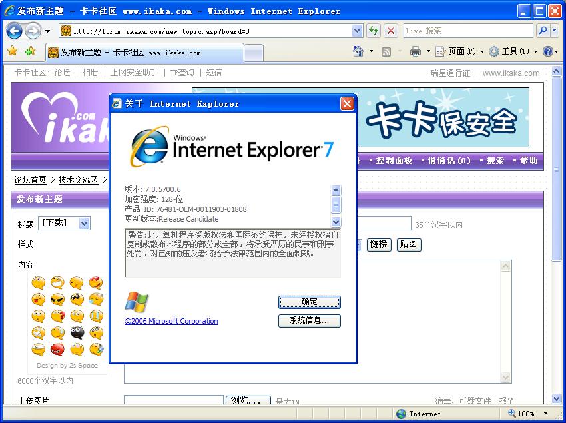Click the Refresh page icon

[374, 31]
